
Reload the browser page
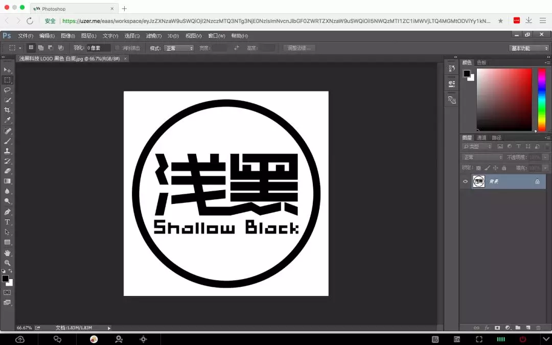(30, 21)
